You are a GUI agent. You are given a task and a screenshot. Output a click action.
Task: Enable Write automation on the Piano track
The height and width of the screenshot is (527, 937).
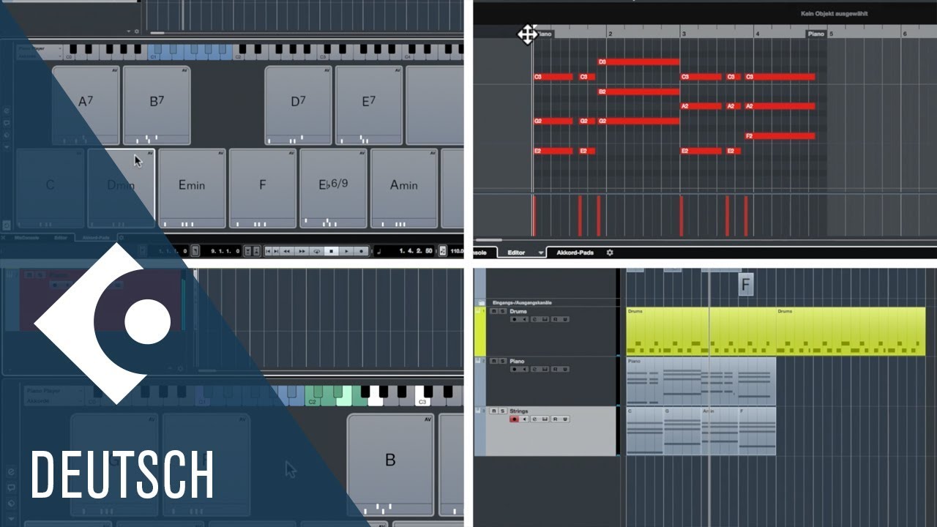pyautogui.click(x=564, y=369)
